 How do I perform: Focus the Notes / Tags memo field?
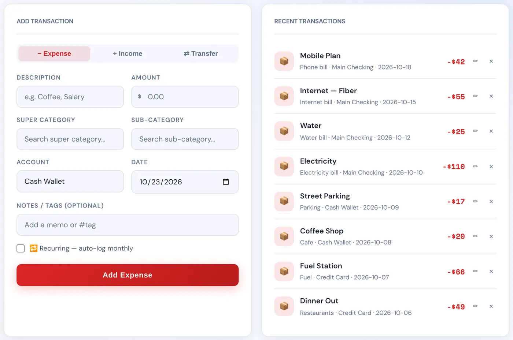click(x=128, y=225)
